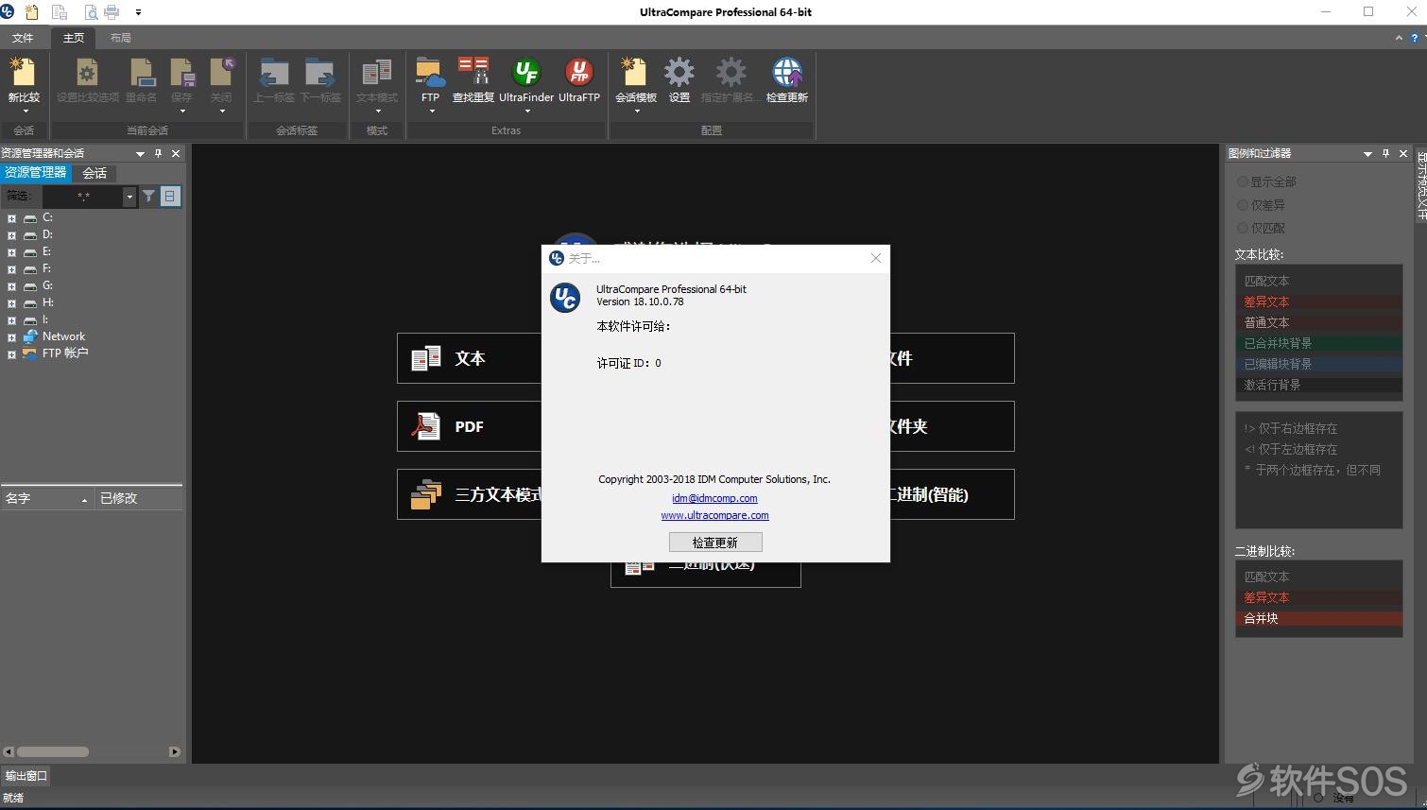Open the Legend panel options dropdown arrow

(1367, 153)
